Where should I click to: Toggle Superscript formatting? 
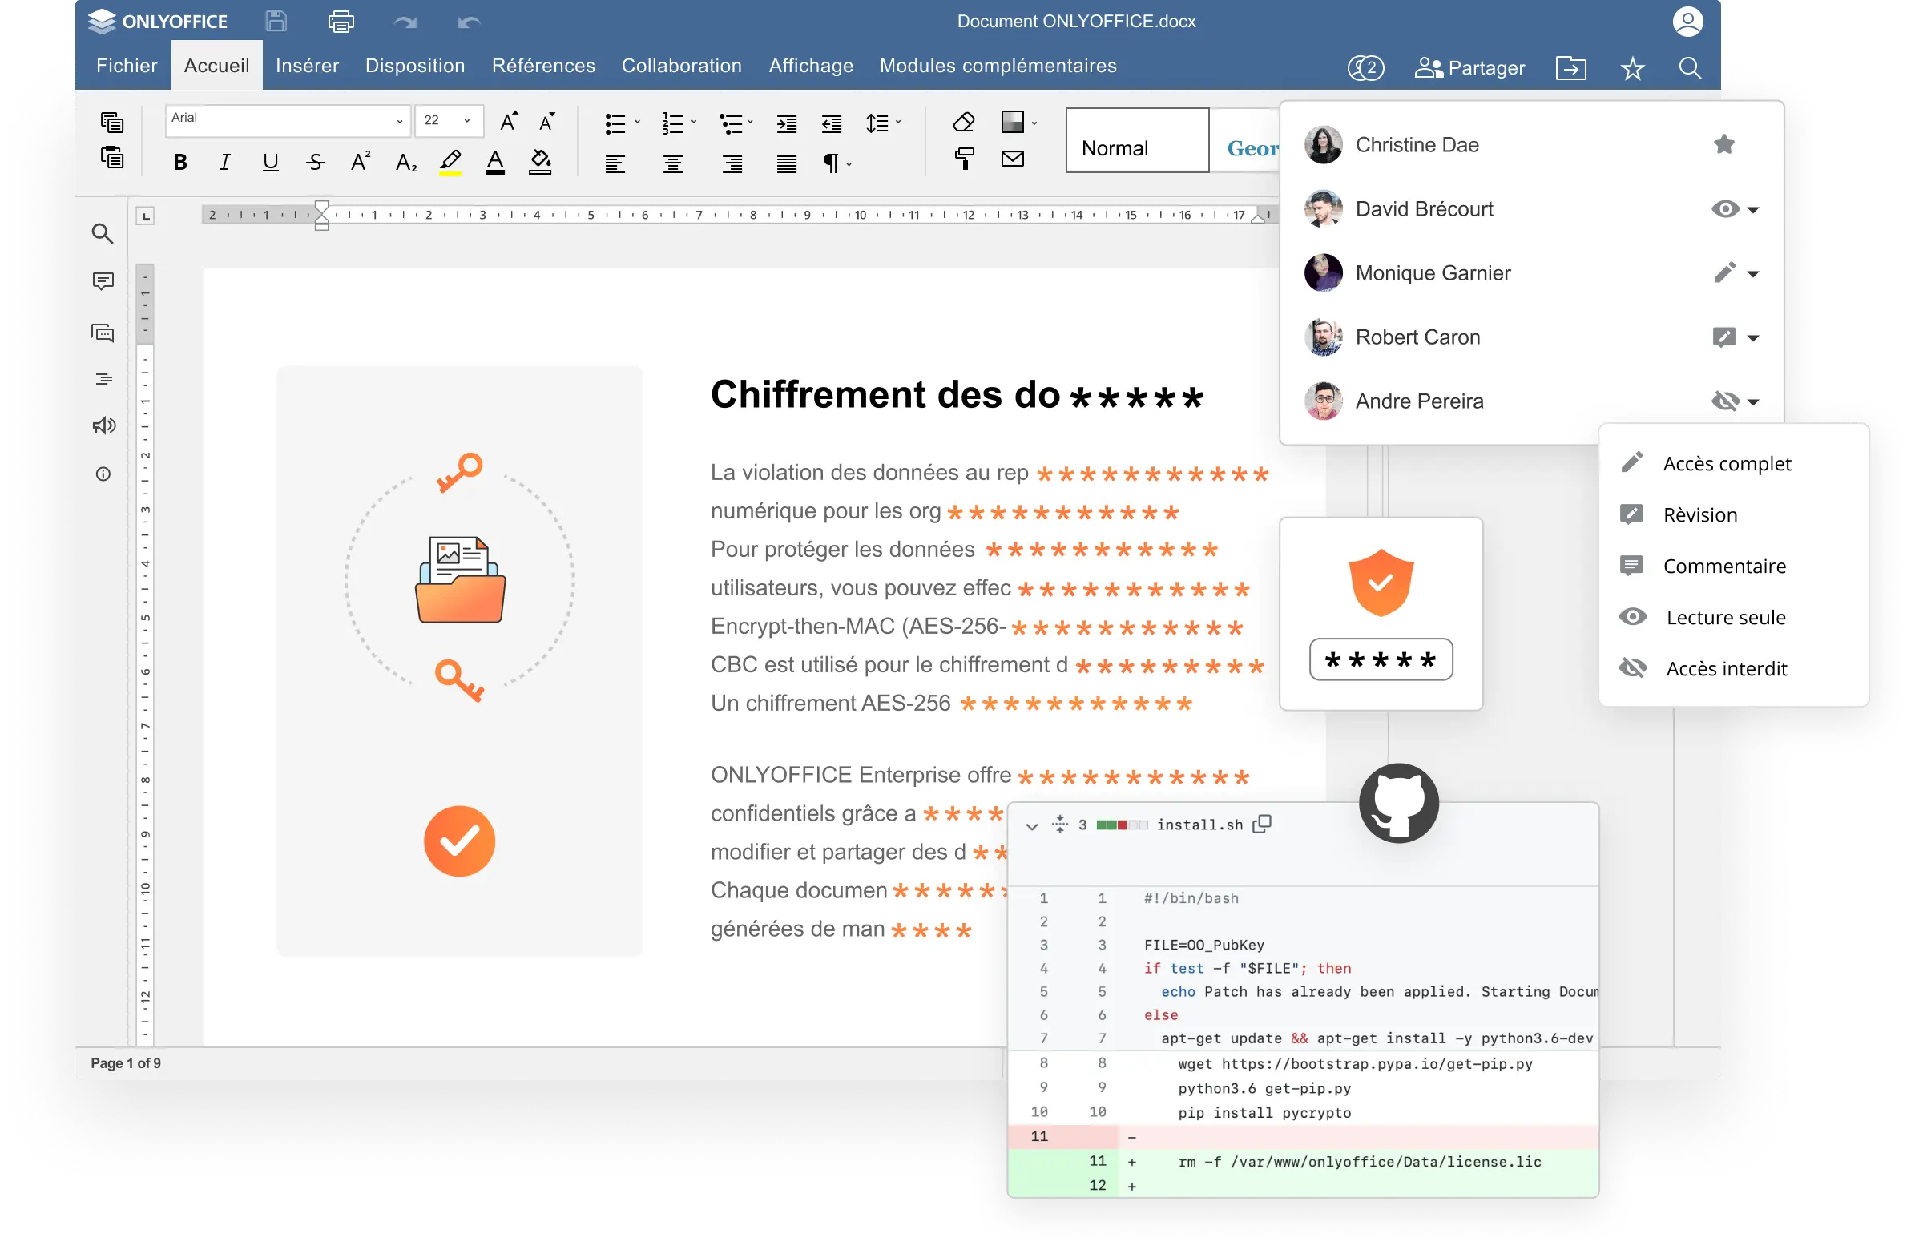coord(361,162)
